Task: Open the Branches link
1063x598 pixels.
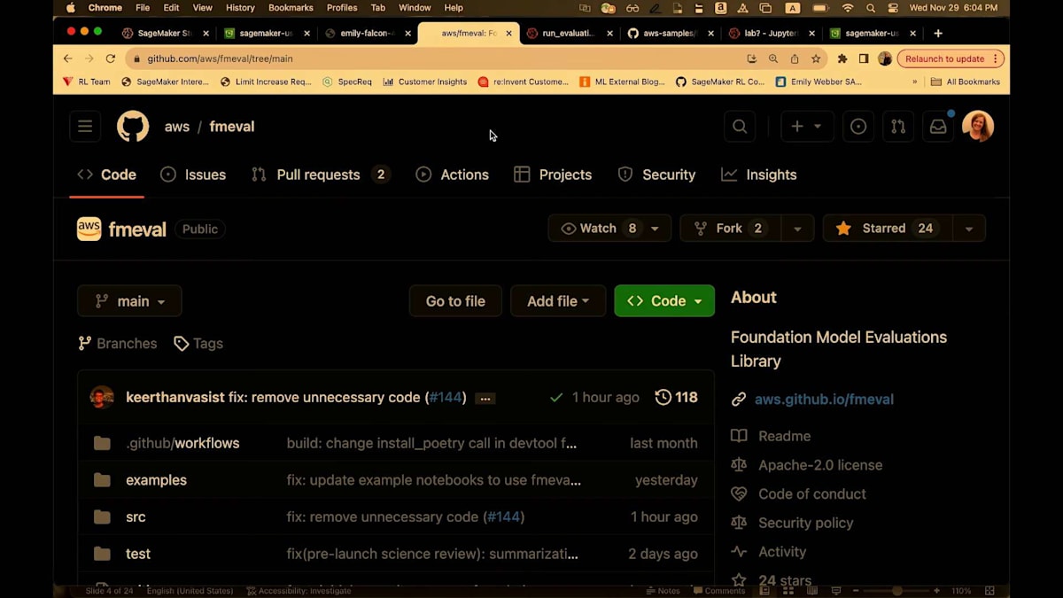Action: 117,344
